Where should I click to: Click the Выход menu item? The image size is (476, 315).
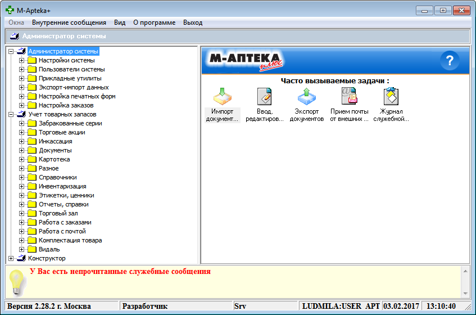point(193,22)
